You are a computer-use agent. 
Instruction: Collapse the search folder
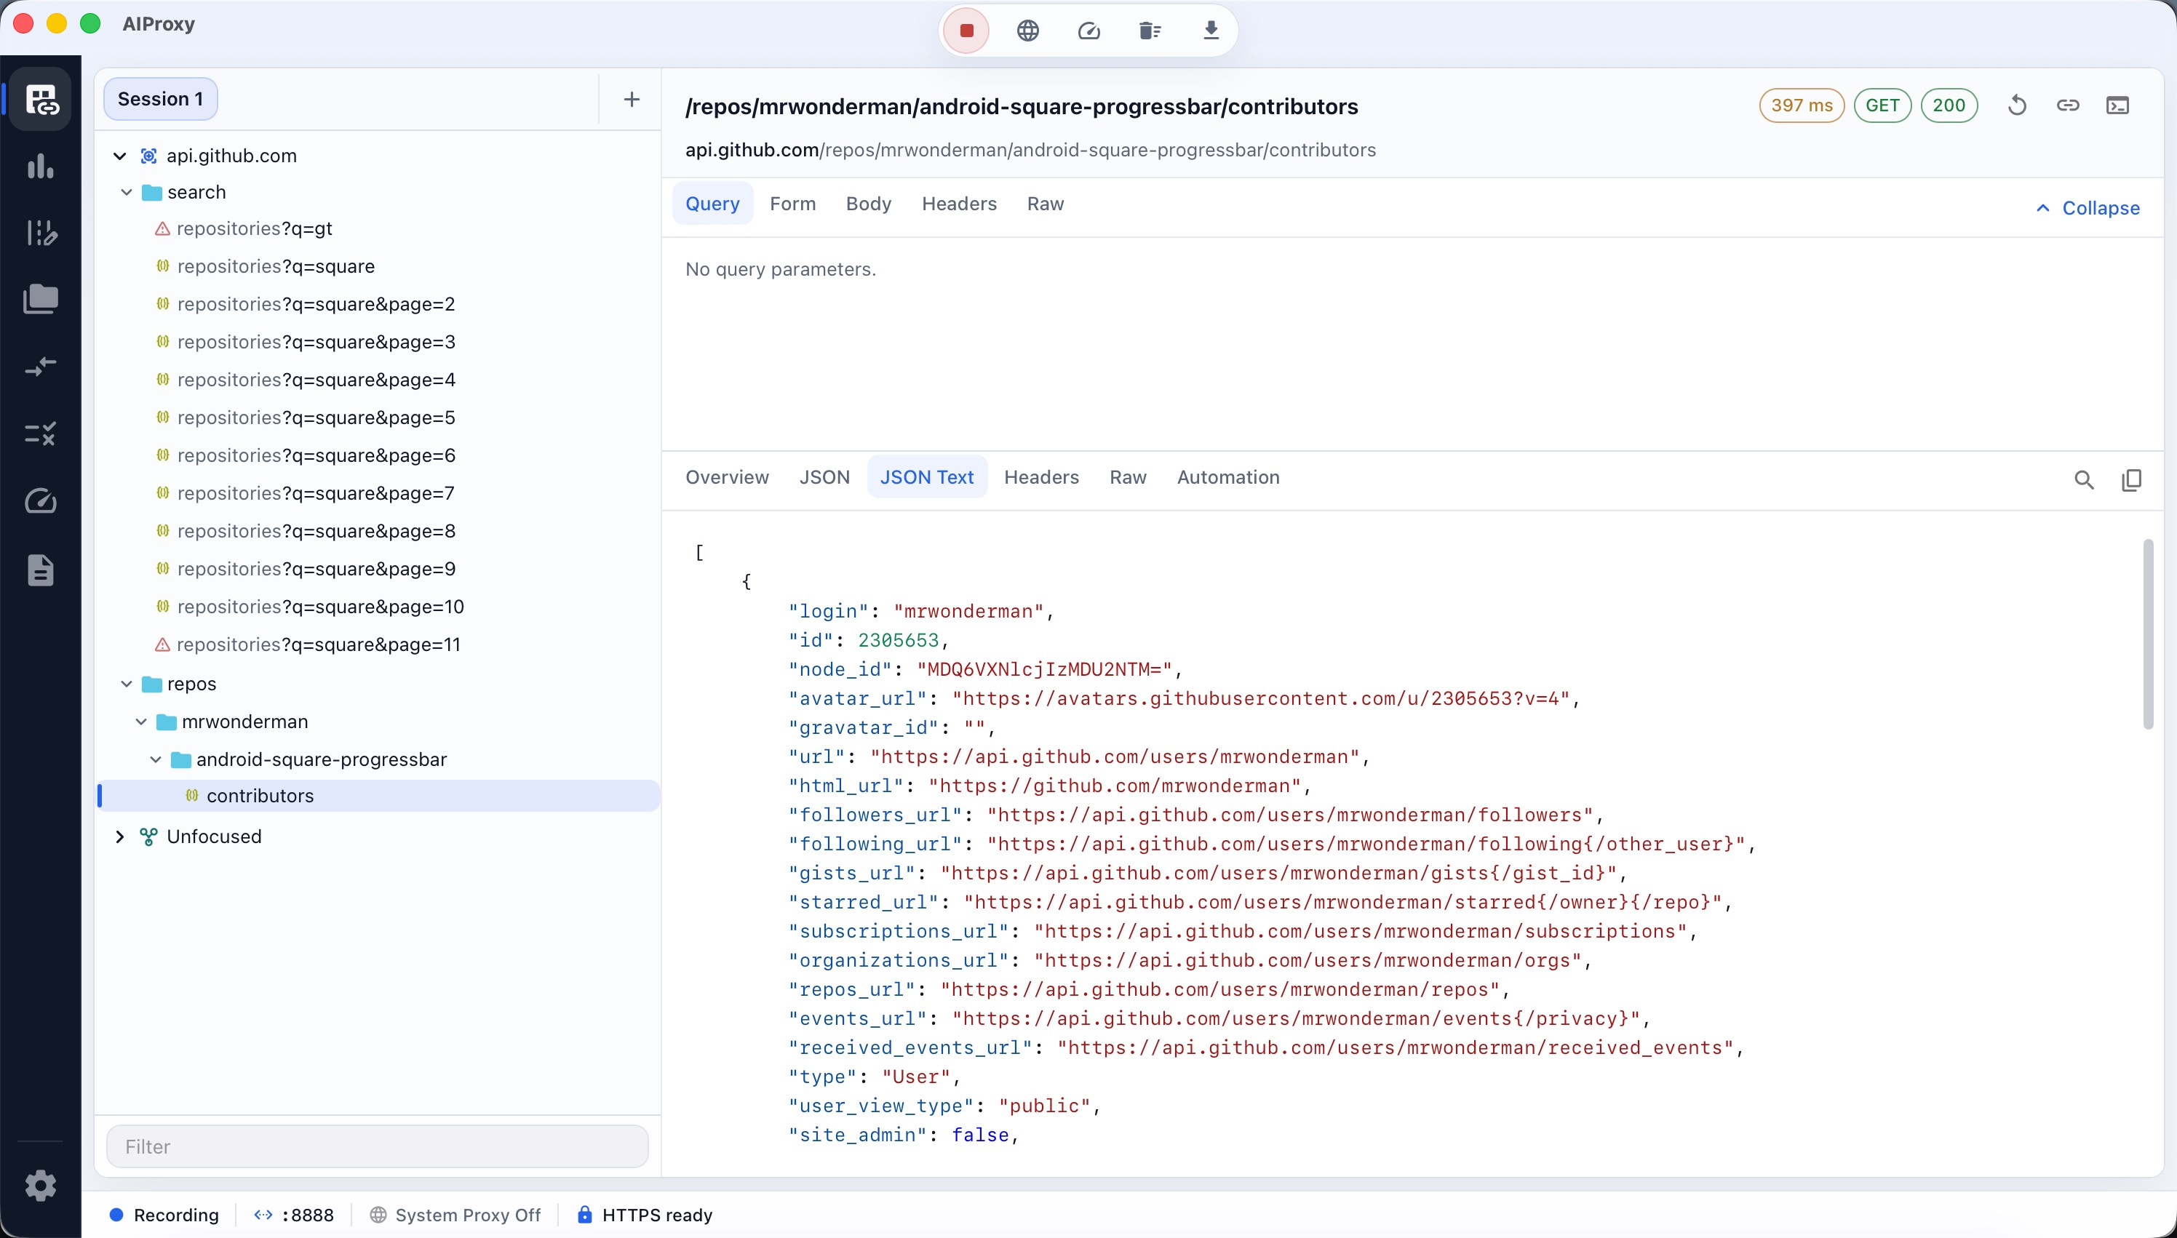click(127, 192)
